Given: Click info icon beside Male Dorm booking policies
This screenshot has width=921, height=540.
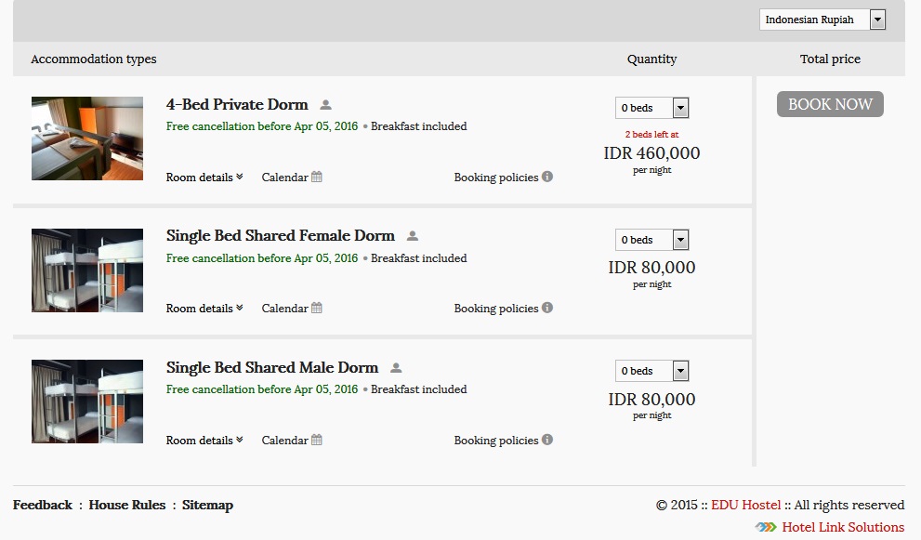Looking at the screenshot, I should 547,440.
